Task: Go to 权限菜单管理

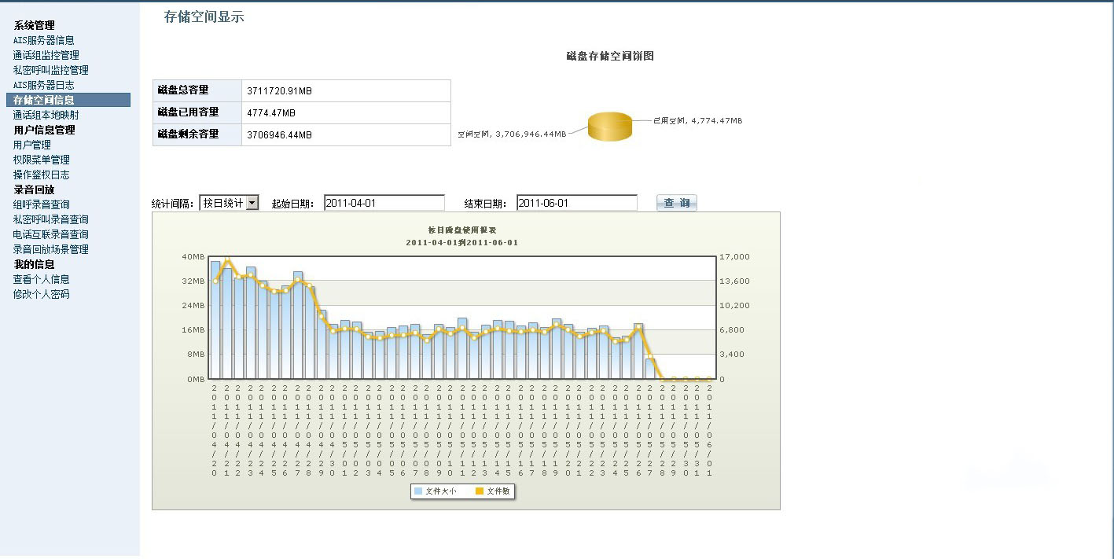Action: [42, 160]
